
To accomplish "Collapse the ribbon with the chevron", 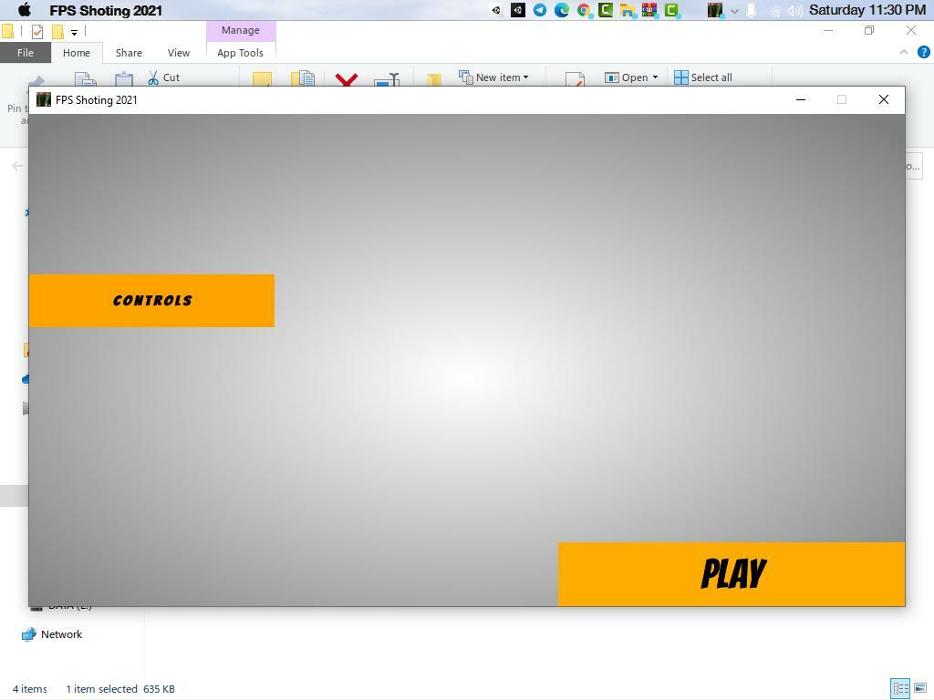I will pyautogui.click(x=904, y=53).
